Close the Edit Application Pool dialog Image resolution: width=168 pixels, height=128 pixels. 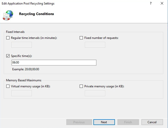pyautogui.click(x=162, y=4)
